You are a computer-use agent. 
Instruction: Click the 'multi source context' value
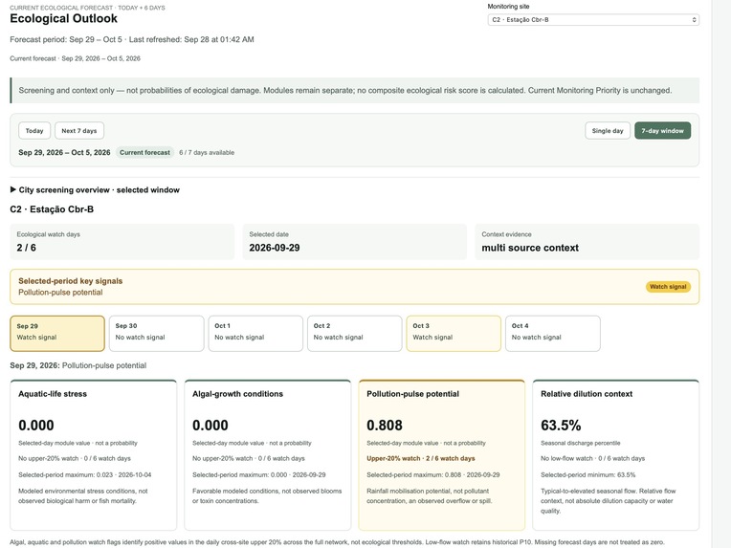[530, 248]
